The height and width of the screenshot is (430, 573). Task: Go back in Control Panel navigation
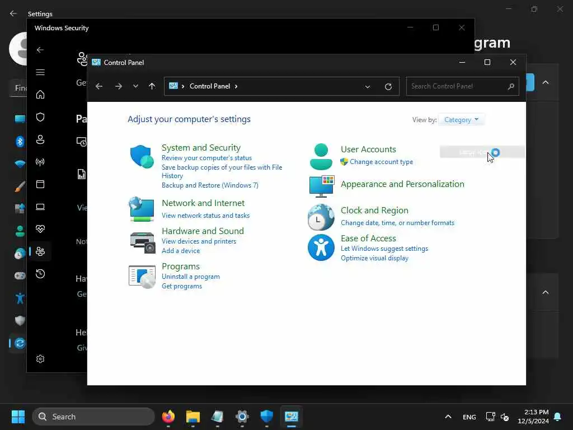point(99,86)
